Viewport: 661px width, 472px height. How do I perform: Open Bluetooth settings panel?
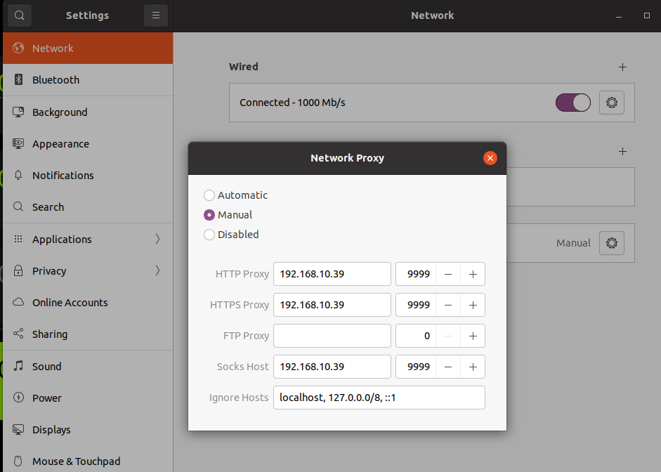[88, 80]
